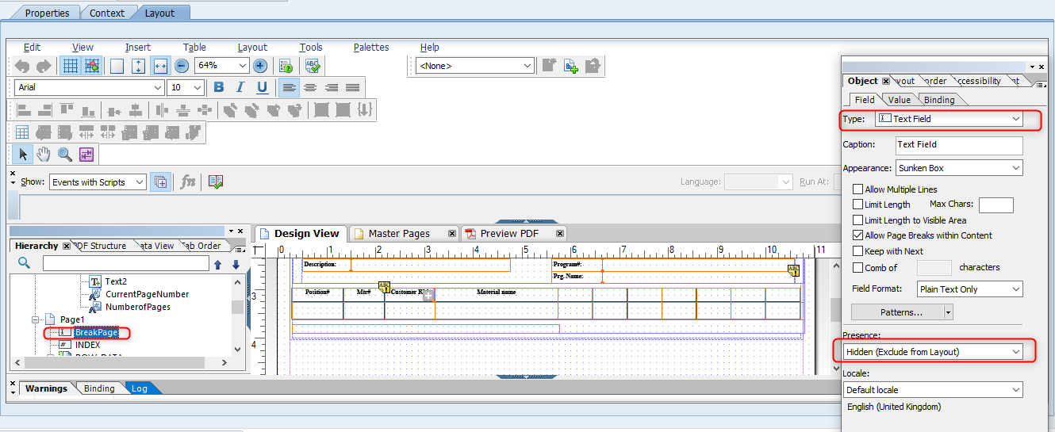The height and width of the screenshot is (432, 1055).
Task: Click the Hierarchy search magnifier icon
Action: (x=25, y=264)
